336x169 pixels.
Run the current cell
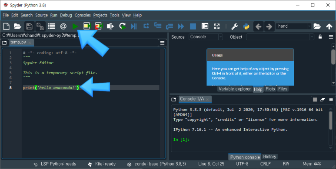click(x=87, y=26)
